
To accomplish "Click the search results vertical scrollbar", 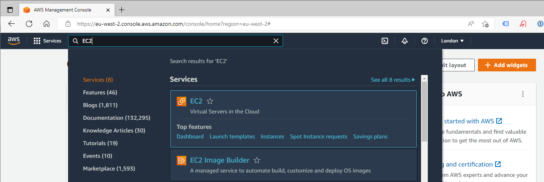I will [424, 111].
